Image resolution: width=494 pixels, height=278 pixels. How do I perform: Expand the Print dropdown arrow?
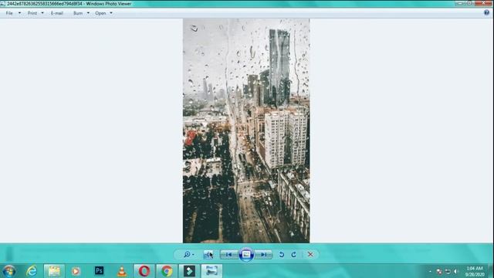tap(42, 13)
